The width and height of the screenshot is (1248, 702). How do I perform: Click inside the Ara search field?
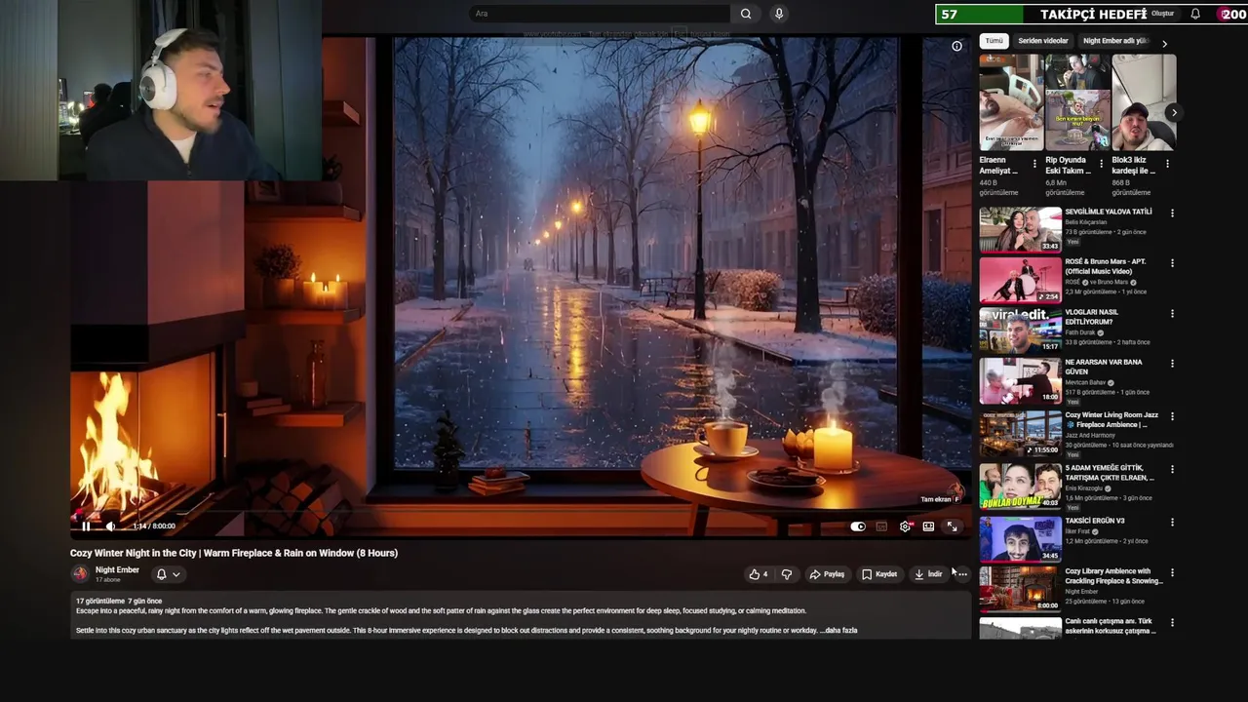600,14
